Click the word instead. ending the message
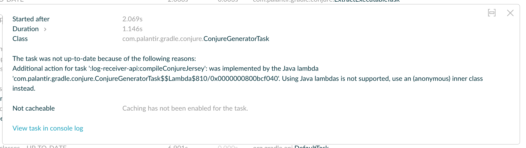The height and width of the screenshot is (148, 526). [24, 88]
